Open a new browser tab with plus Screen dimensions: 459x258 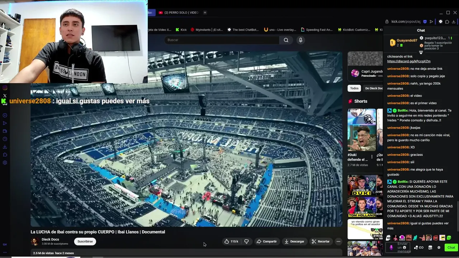(205, 13)
